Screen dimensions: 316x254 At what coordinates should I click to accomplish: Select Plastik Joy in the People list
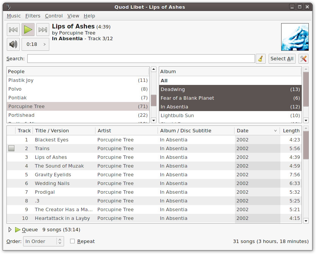point(78,80)
